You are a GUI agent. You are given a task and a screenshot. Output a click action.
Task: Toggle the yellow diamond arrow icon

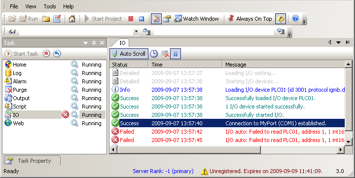281,19
